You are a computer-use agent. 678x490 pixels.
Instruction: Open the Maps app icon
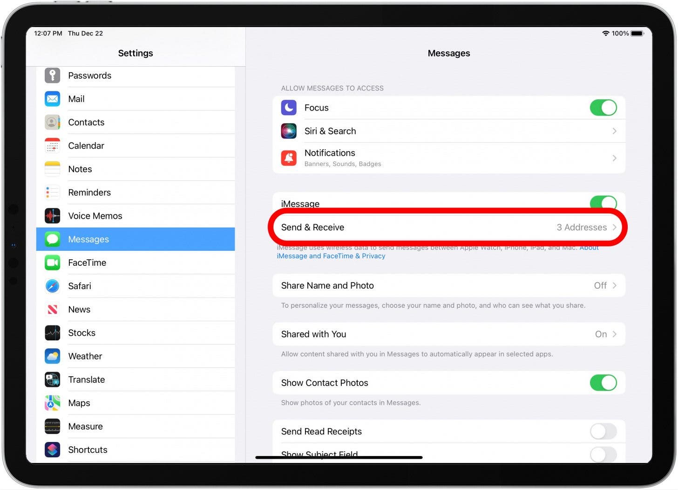coord(52,403)
